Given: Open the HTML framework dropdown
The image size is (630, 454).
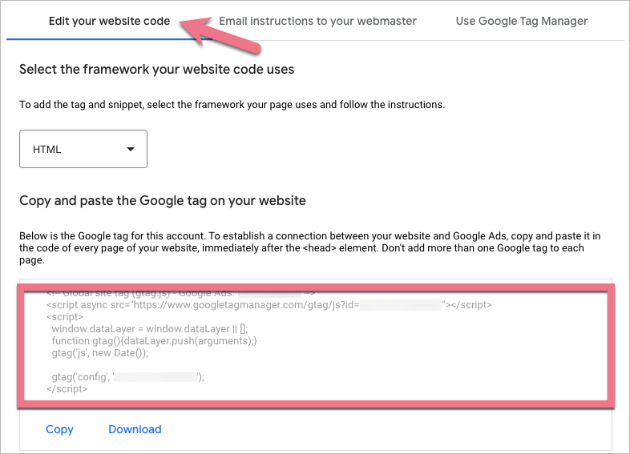Looking at the screenshot, I should [83, 149].
